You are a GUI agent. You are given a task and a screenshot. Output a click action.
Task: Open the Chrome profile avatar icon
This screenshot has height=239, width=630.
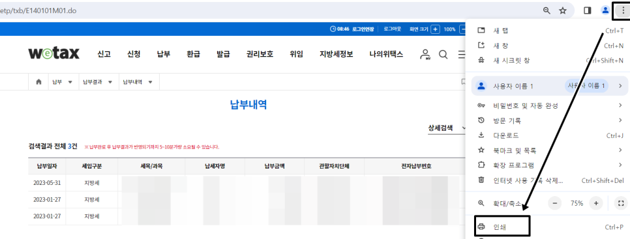coord(605,11)
